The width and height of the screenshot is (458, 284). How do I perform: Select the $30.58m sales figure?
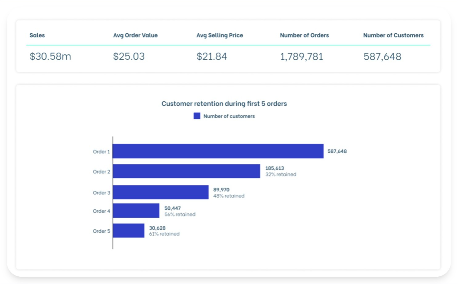point(50,56)
